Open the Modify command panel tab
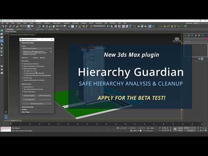The width and height of the screenshot is (208, 156). pyautogui.click(x=189, y=36)
